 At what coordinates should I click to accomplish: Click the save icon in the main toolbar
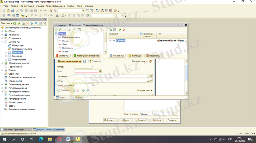(x=12, y=11)
